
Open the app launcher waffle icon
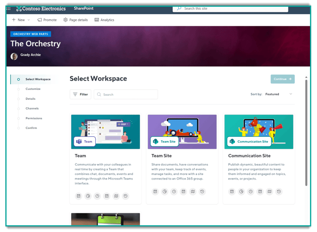[9, 9]
